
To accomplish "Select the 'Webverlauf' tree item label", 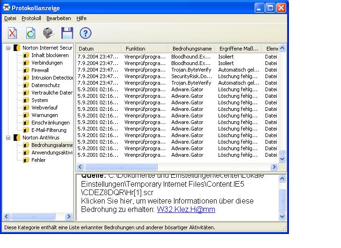I will pyautogui.click(x=45, y=108).
